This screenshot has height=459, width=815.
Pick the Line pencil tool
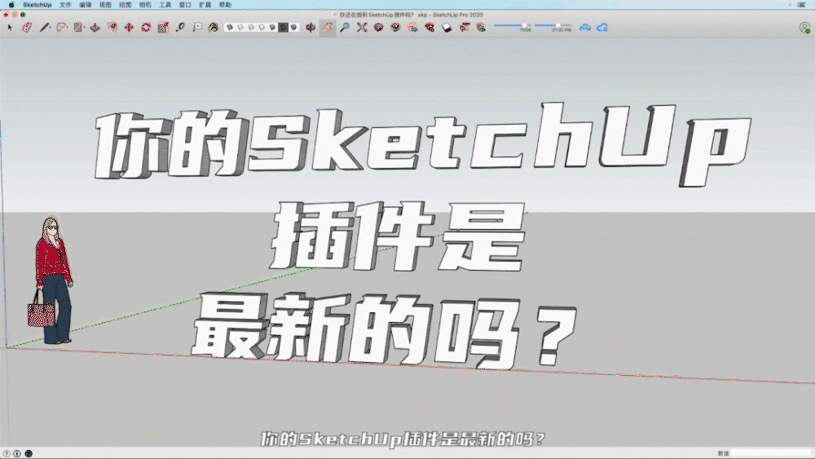tap(42, 27)
